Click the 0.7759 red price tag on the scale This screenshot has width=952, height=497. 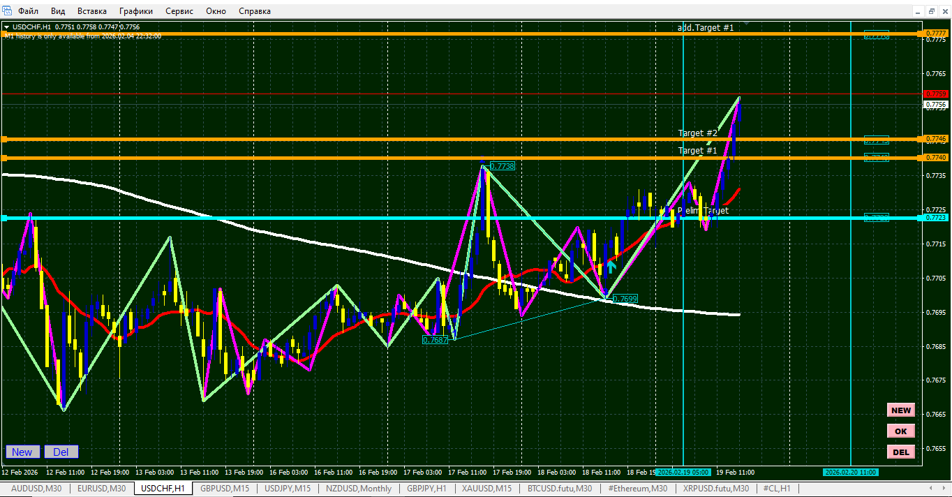pos(935,94)
